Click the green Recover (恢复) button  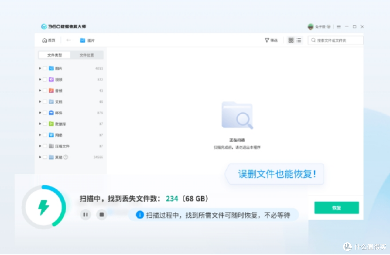pos(337,207)
